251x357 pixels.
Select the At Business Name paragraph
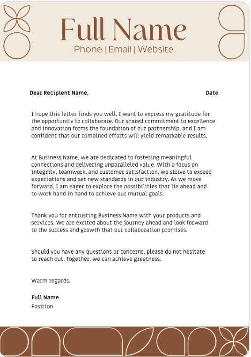[121, 176]
